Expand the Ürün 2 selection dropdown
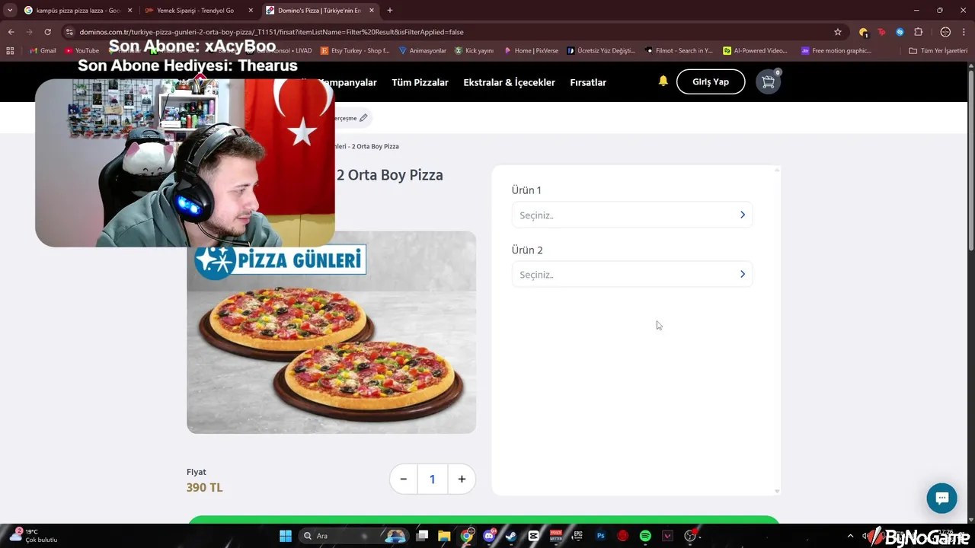The image size is (975, 548). pyautogui.click(x=632, y=274)
